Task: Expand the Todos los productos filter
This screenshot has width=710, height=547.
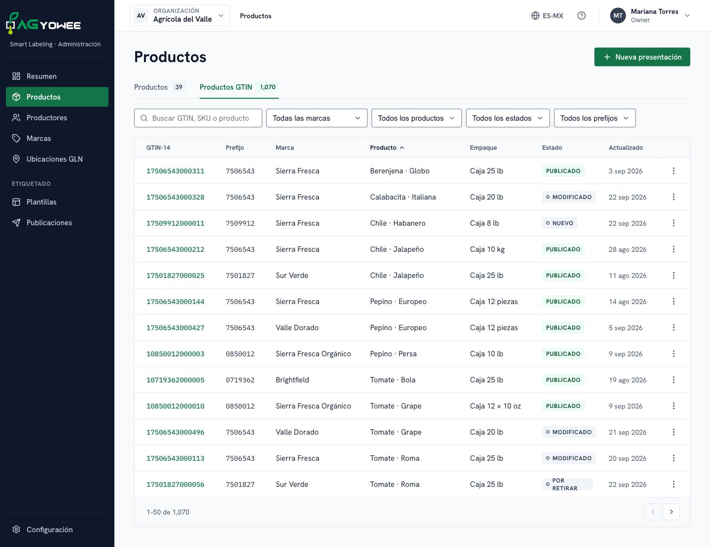Action: (416, 118)
